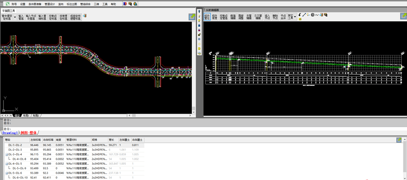The image size is (407, 180).
Task: Toggle the yellow lightbulb layer icon
Action: pos(199,20)
